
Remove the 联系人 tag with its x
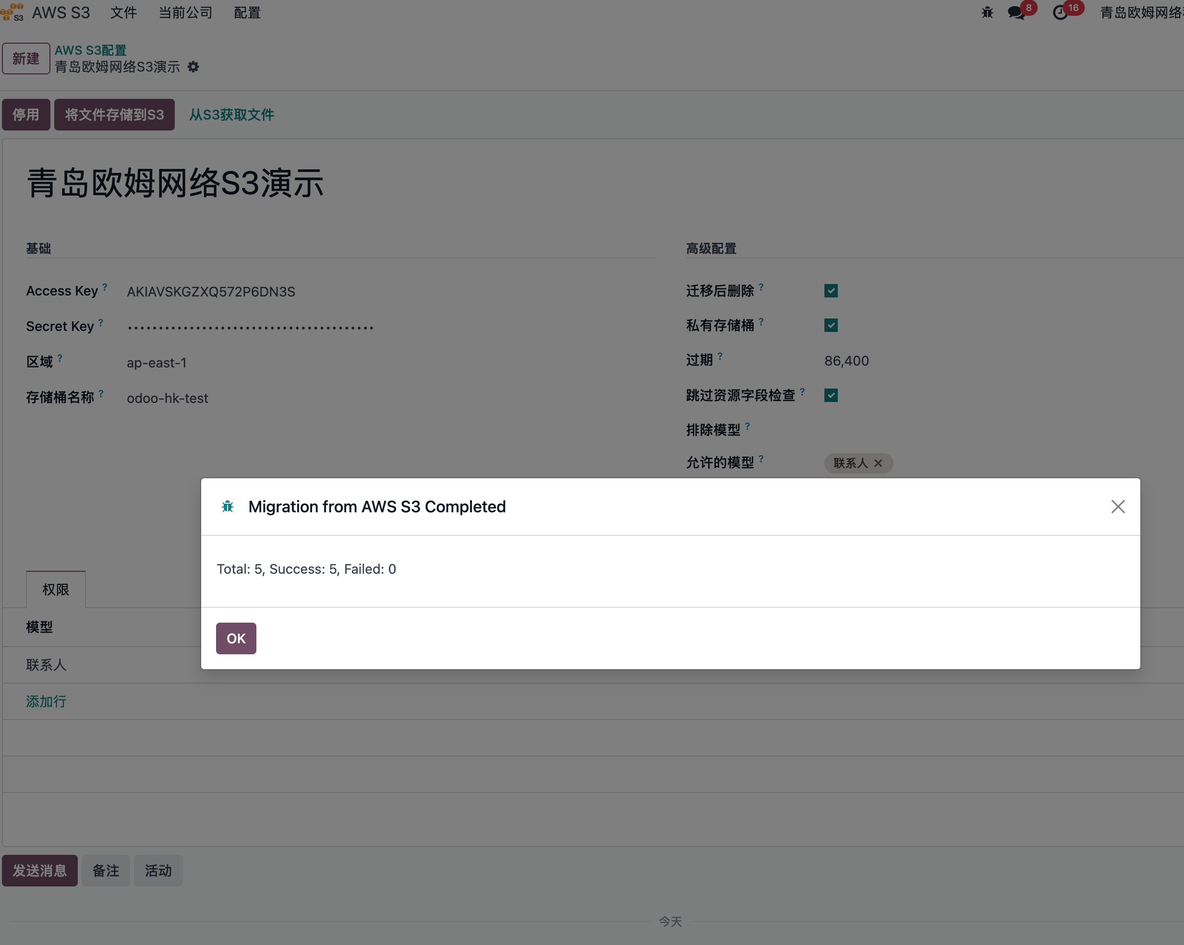click(878, 463)
